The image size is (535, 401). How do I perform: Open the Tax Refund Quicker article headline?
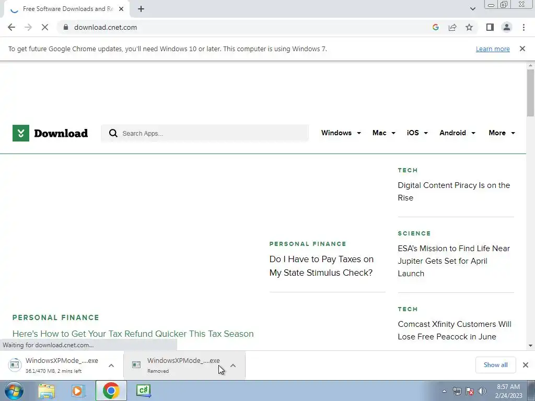133,334
